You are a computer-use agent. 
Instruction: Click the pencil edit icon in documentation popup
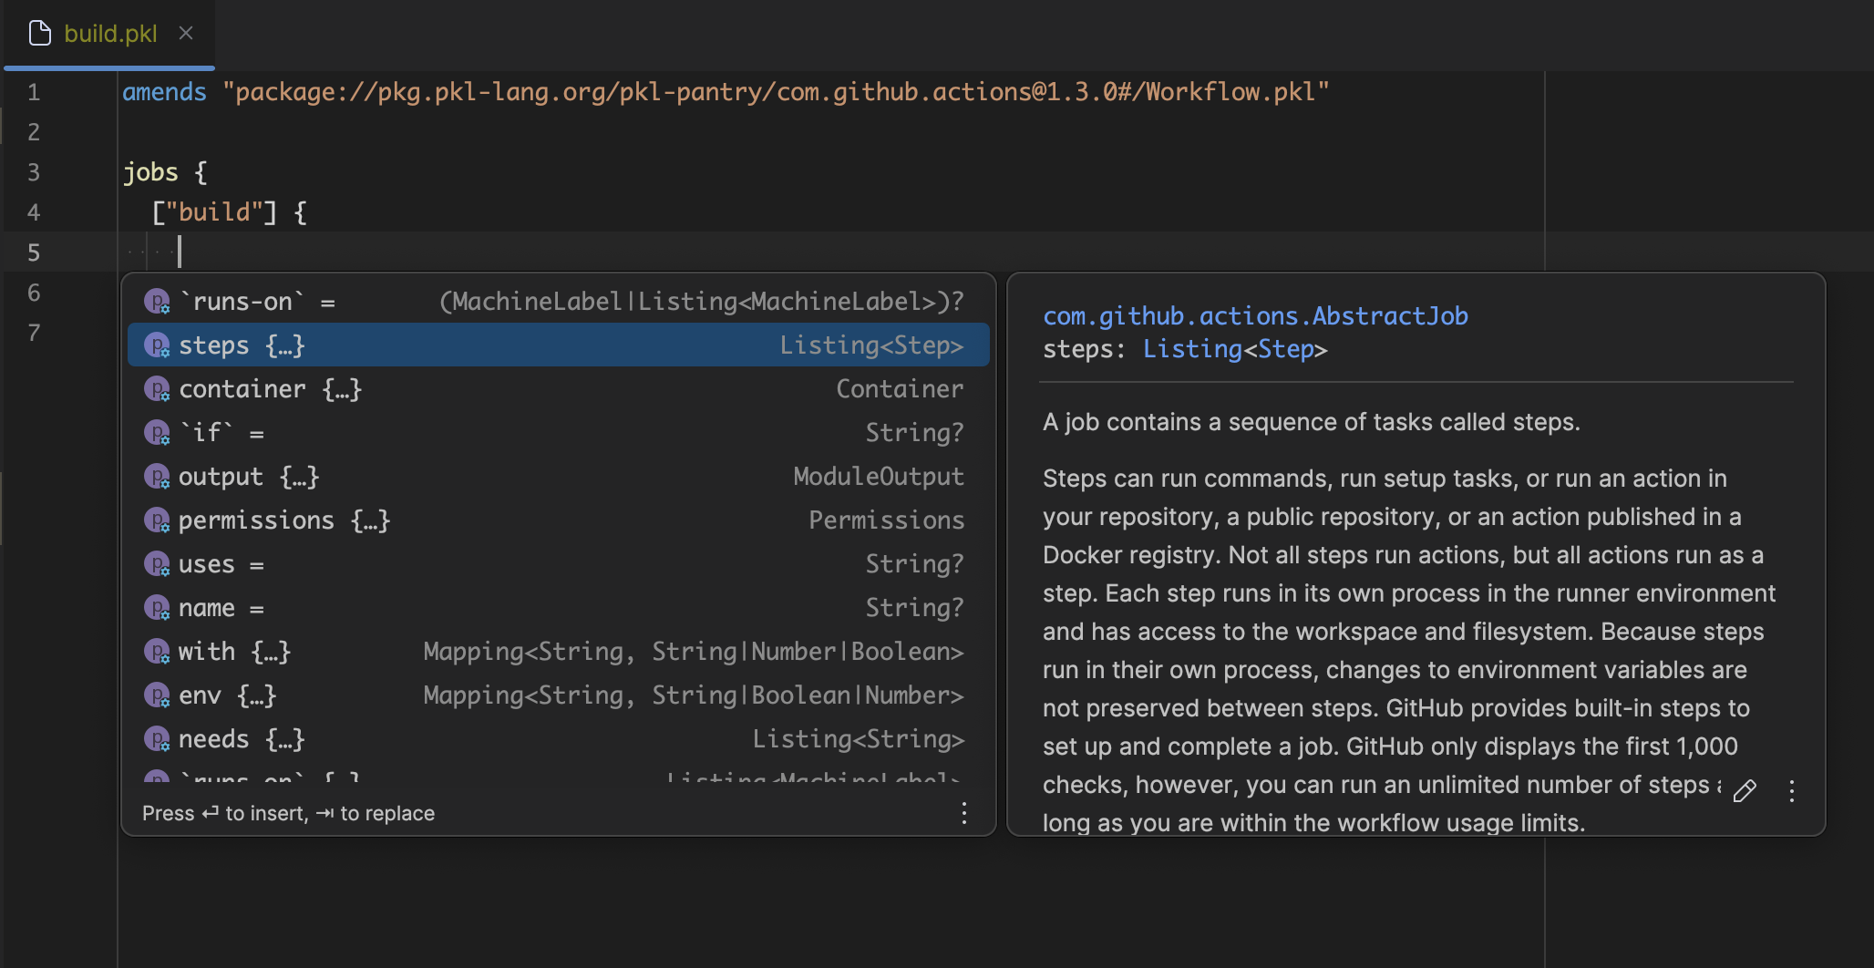coord(1745,791)
